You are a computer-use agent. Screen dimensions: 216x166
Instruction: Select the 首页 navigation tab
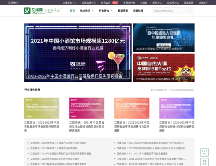72,11
